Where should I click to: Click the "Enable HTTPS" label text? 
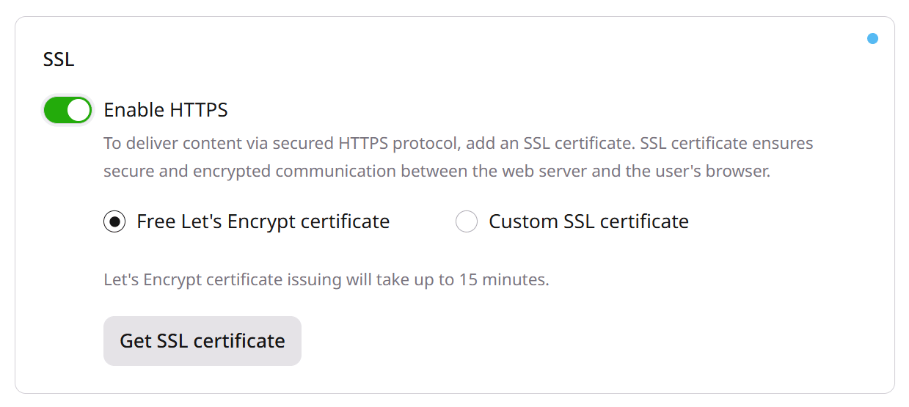tap(166, 110)
